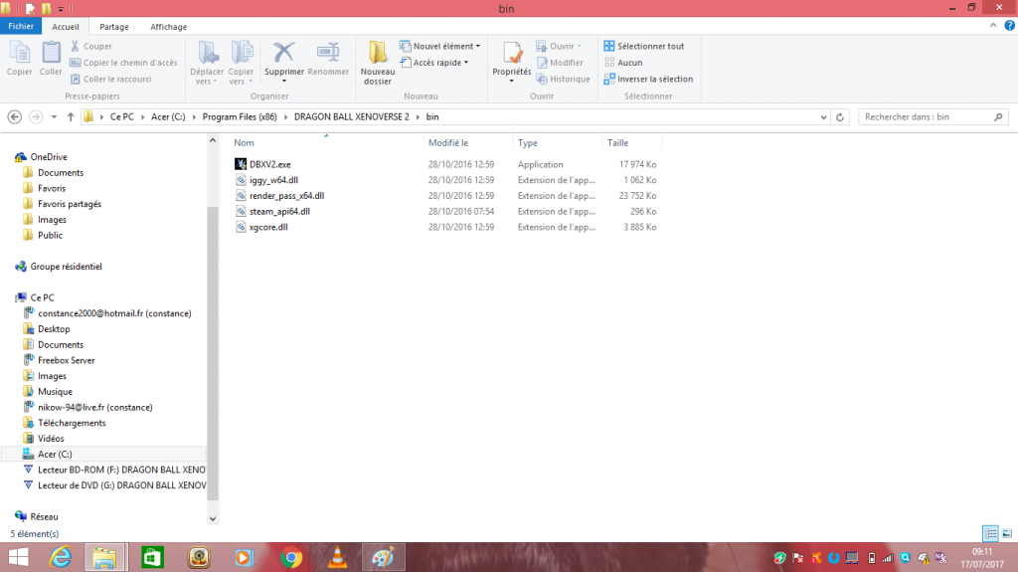Open the Windows Start button
This screenshot has width=1018, height=572.
click(x=18, y=558)
